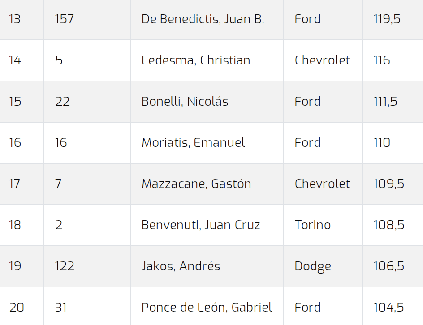
Task: Click the points value 116
Action: click(x=382, y=60)
